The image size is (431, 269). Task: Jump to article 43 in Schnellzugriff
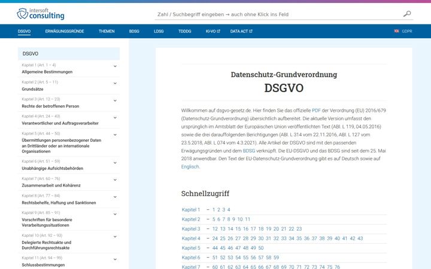tap(360, 239)
